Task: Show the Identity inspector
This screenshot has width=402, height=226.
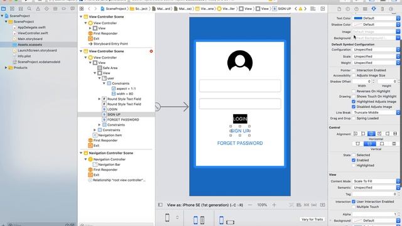Action: (365, 9)
